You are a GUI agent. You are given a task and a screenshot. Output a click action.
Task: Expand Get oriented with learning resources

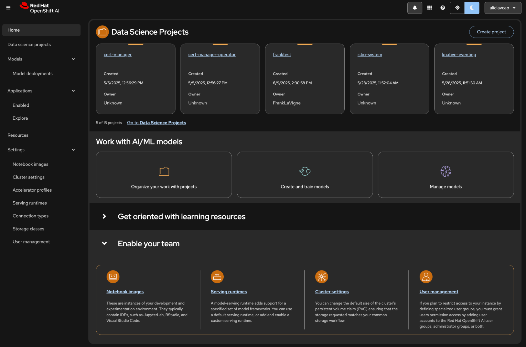click(x=104, y=216)
